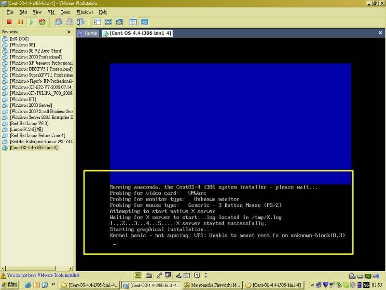386x290 pixels.
Task: Select [Windows-XP-TULIPA_V08_2006] favorite
Action: point(38,93)
